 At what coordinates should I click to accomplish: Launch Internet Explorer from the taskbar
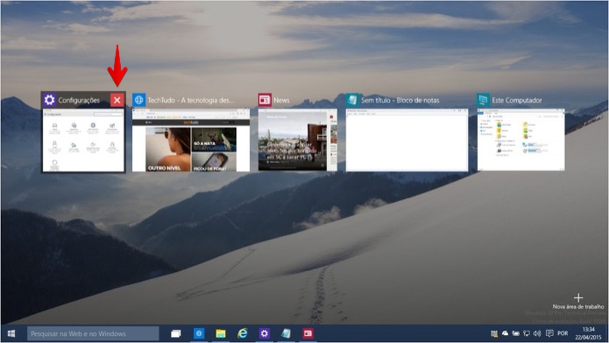(243, 333)
